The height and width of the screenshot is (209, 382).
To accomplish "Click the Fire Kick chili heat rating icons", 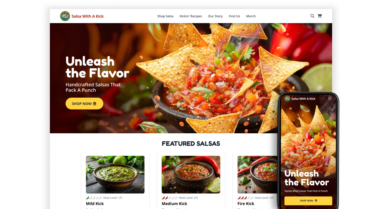I will [245, 198].
